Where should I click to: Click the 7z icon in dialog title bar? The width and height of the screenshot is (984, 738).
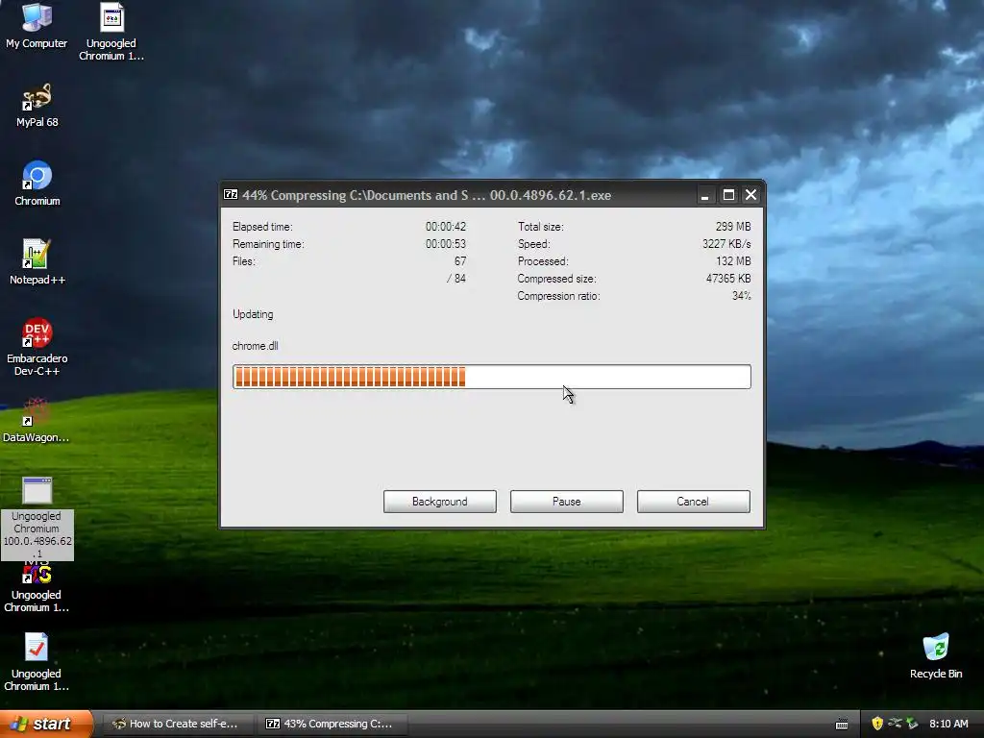tap(231, 194)
